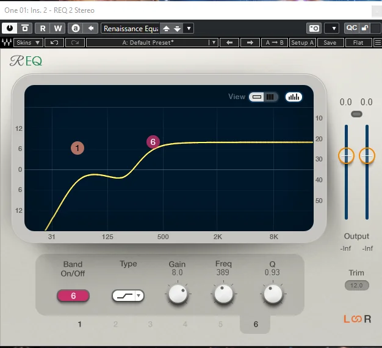Open the Skins dropdown menu
The image size is (382, 348).
pos(28,42)
